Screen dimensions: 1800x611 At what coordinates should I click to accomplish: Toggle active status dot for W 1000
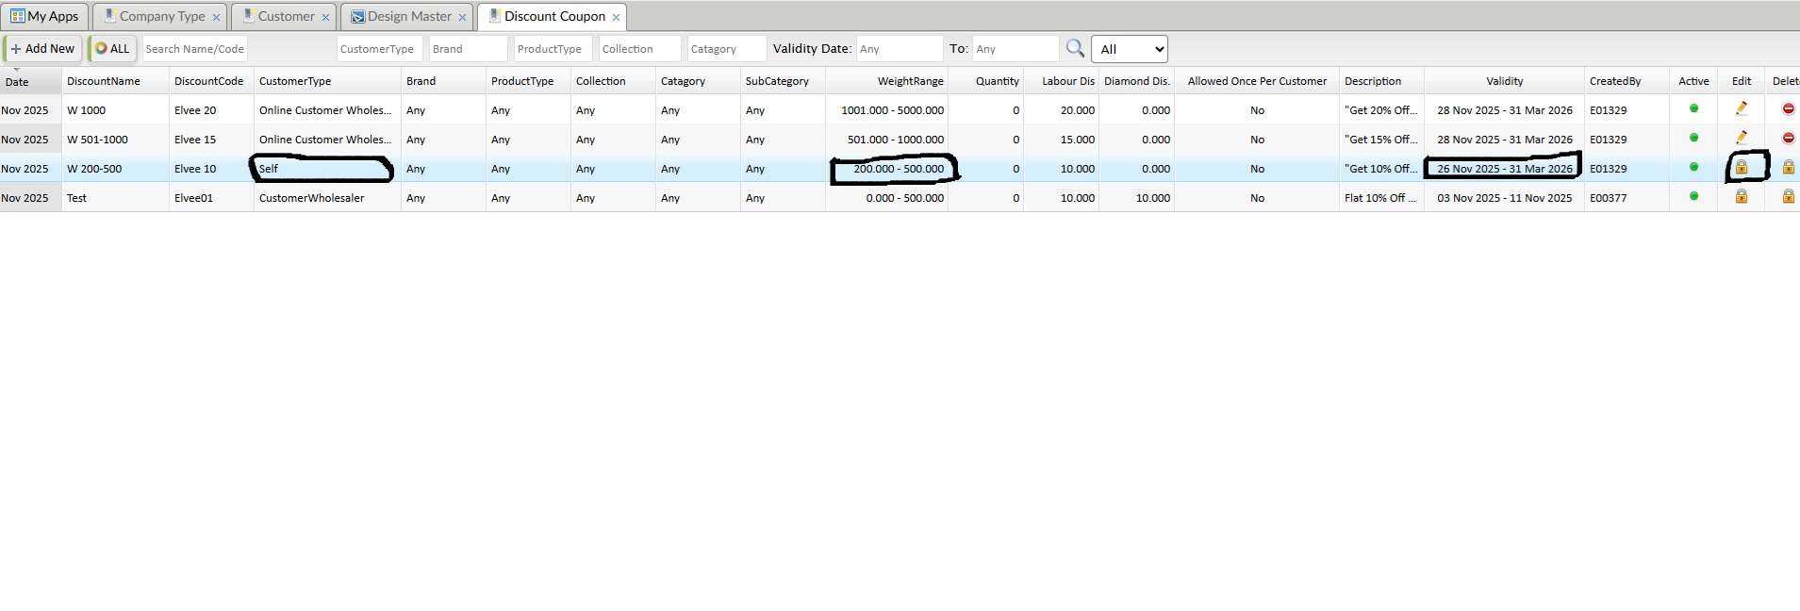pos(1693,109)
